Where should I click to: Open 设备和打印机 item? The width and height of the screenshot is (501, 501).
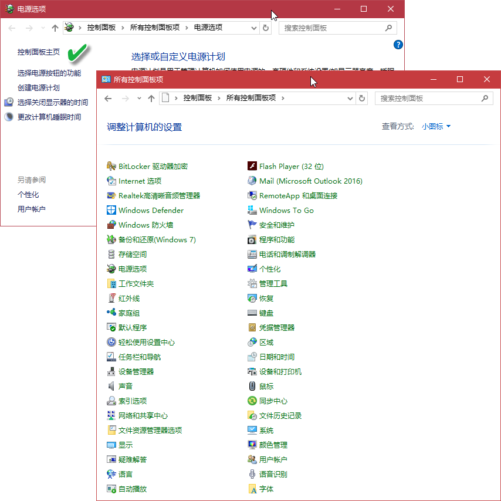[x=275, y=371]
